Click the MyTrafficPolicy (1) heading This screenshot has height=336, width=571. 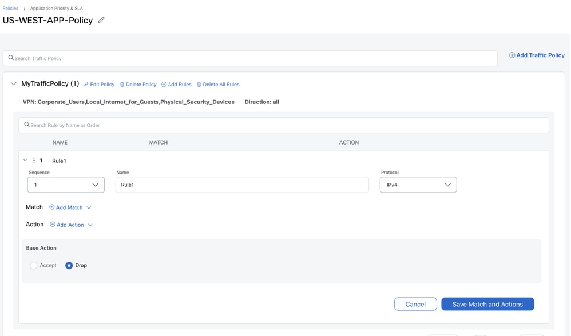[50, 83]
